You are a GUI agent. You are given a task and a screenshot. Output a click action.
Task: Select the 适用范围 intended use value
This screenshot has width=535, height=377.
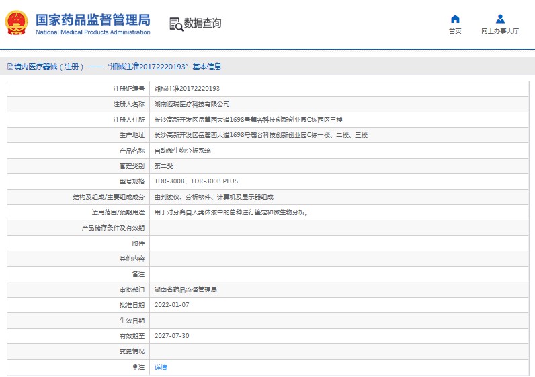231,212
